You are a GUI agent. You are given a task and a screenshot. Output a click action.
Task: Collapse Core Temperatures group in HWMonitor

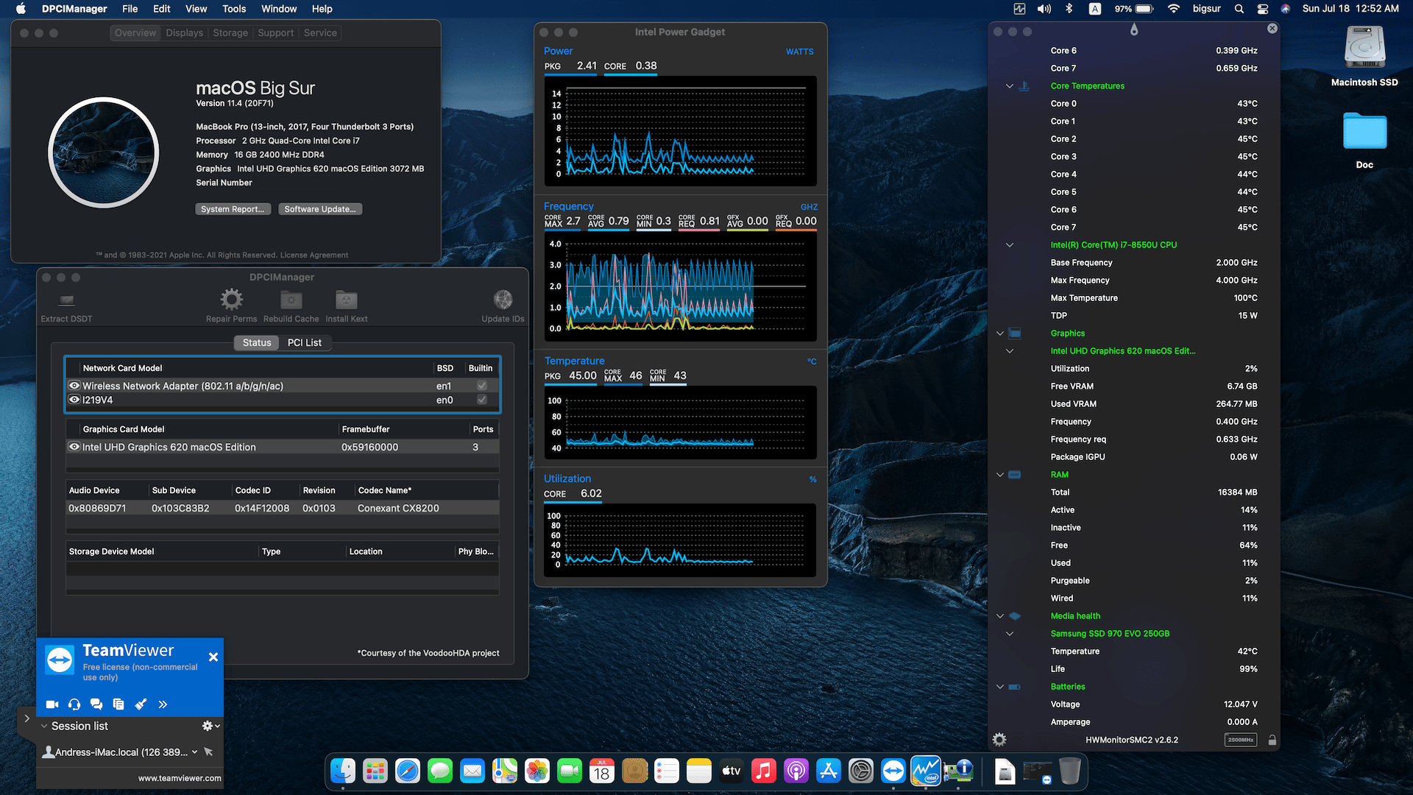pyautogui.click(x=1010, y=86)
